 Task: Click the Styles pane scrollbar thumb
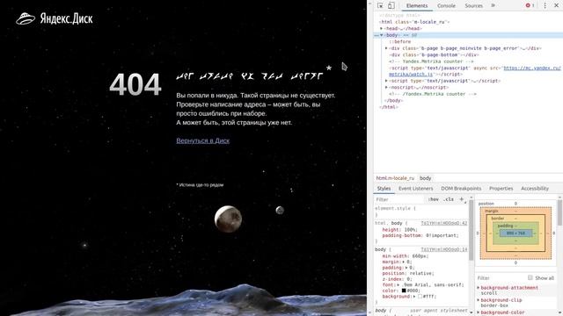pyautogui.click(x=472, y=229)
